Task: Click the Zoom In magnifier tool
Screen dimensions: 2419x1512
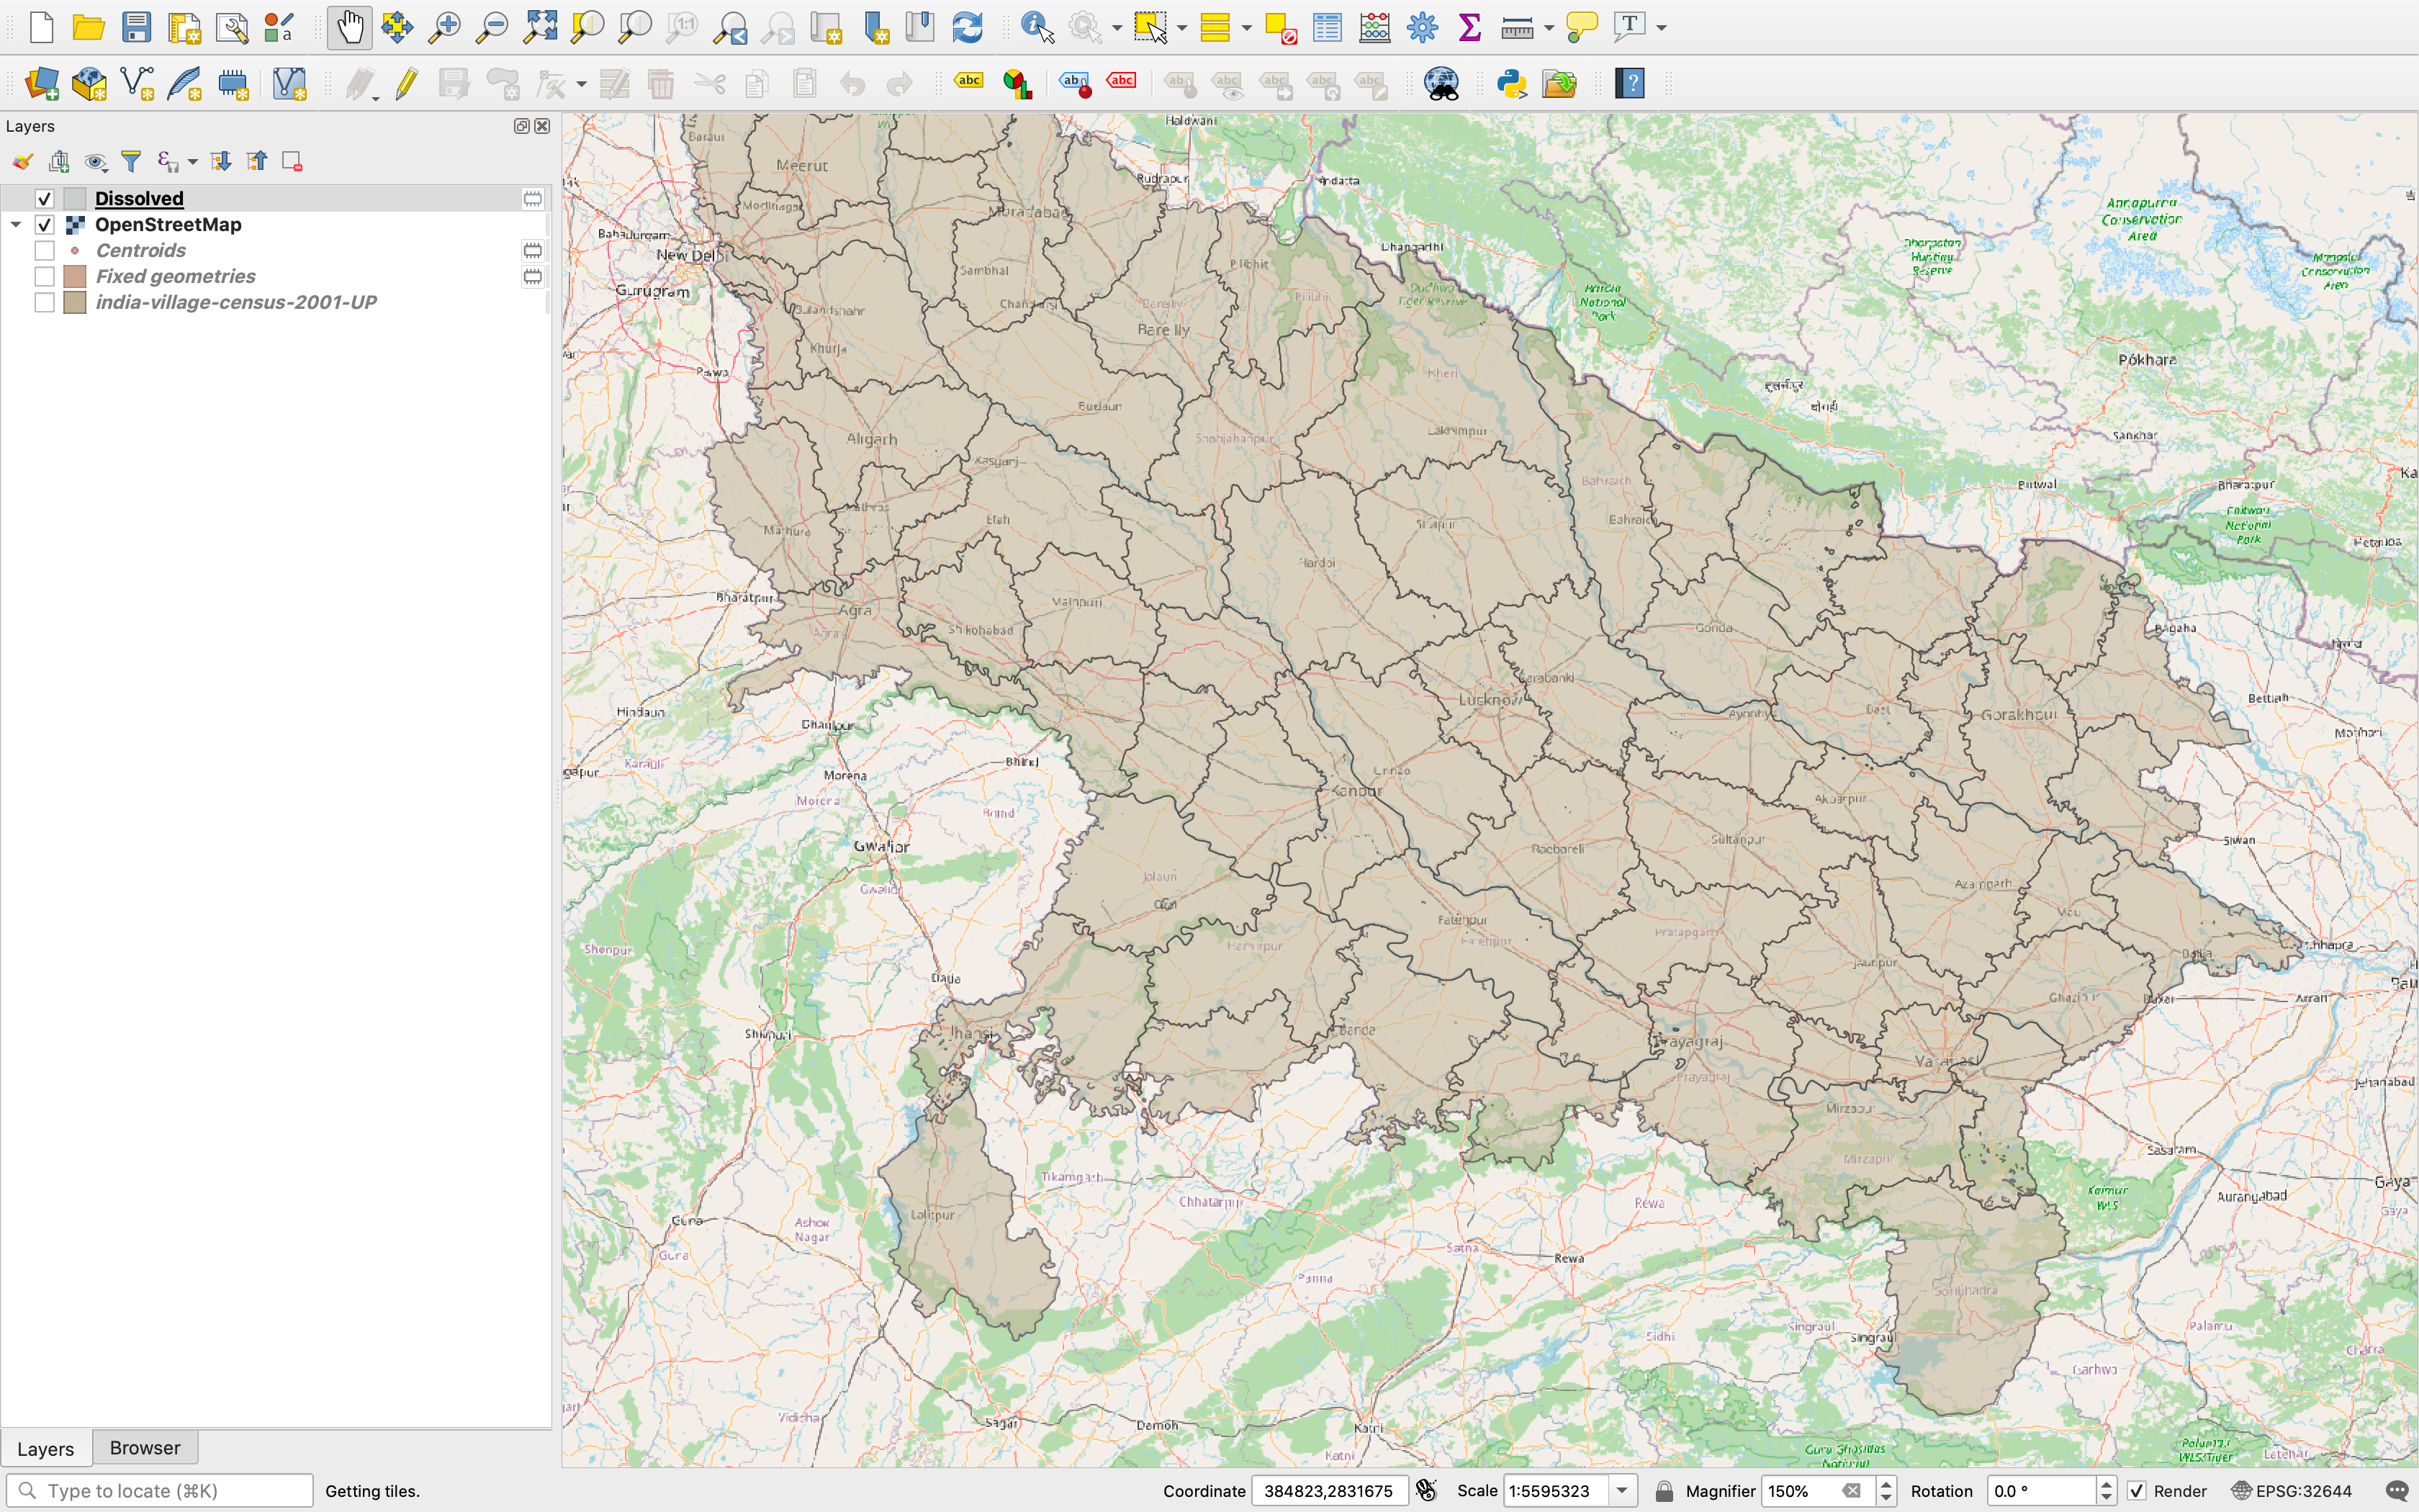Action: coord(443,27)
